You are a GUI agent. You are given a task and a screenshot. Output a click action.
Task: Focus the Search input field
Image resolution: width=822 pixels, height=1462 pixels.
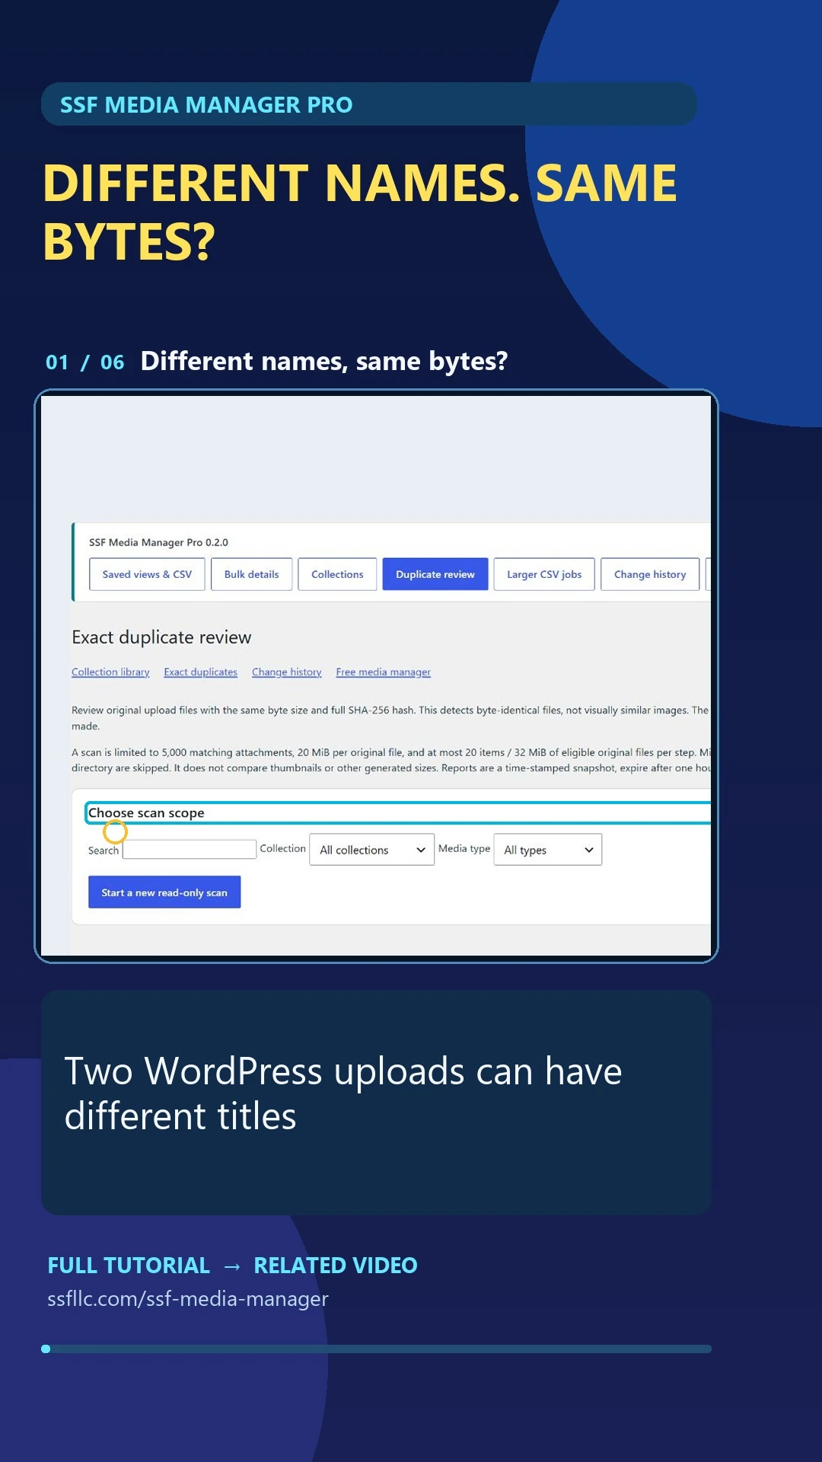tap(190, 849)
